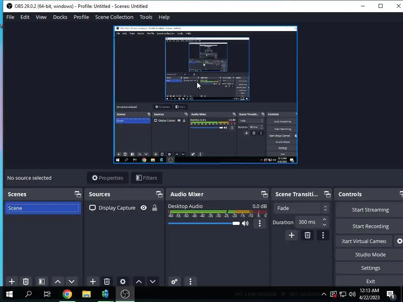Show hidden system tray icons
The height and width of the screenshot is (302, 403).
point(324,294)
